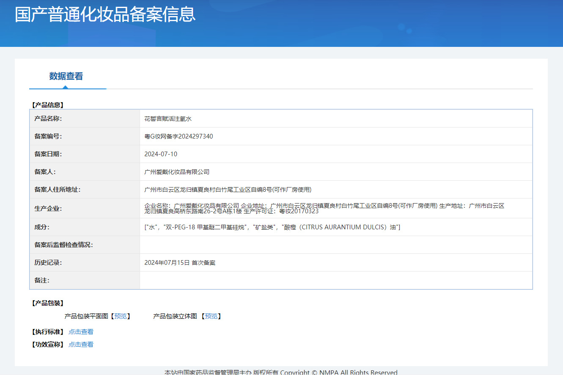The image size is (563, 375).
Task: Click the 【产品信息】 section heading
Action: coord(47,105)
